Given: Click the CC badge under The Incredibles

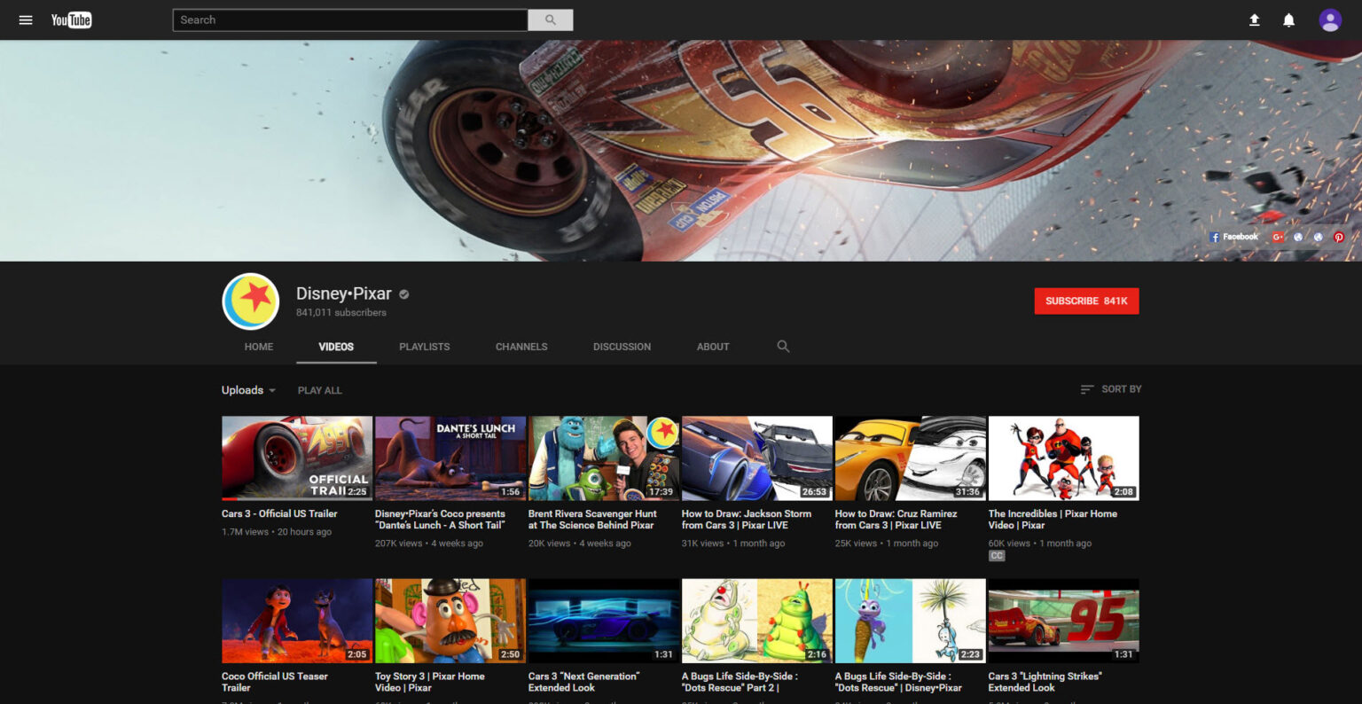Looking at the screenshot, I should pos(997,556).
